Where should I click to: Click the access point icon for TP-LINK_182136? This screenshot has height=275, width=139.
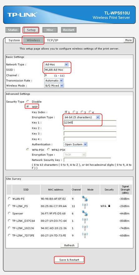tap(85, 228)
